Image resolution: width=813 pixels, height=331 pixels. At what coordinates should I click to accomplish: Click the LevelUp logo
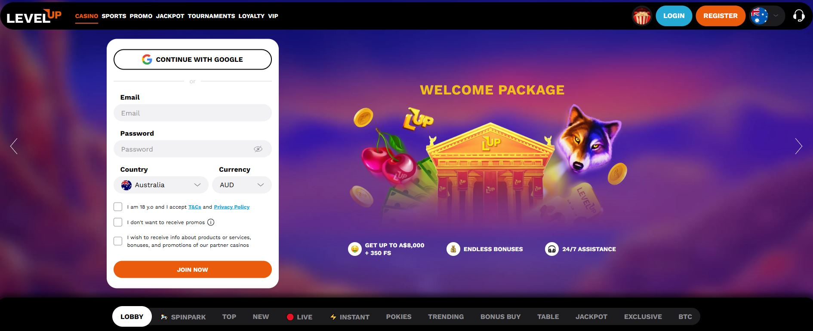coord(34,16)
